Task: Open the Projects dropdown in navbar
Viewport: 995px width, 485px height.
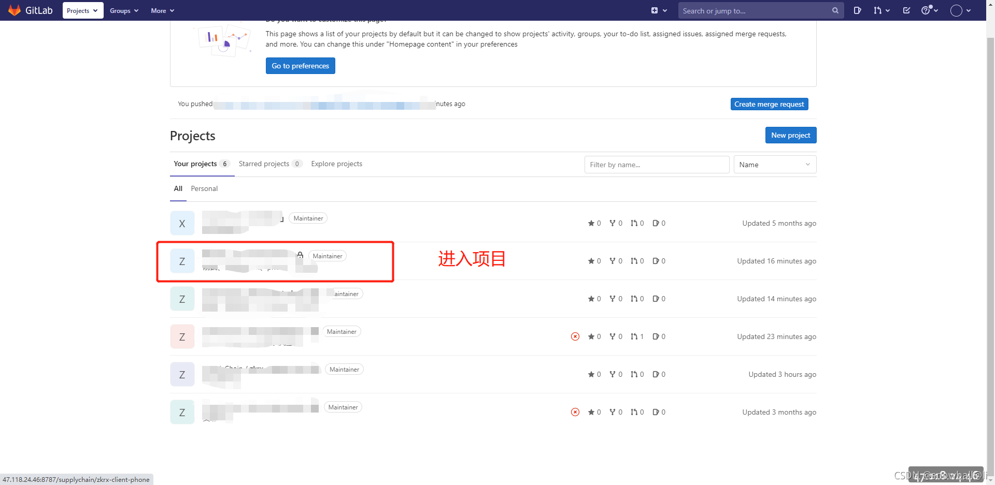Action: click(83, 10)
